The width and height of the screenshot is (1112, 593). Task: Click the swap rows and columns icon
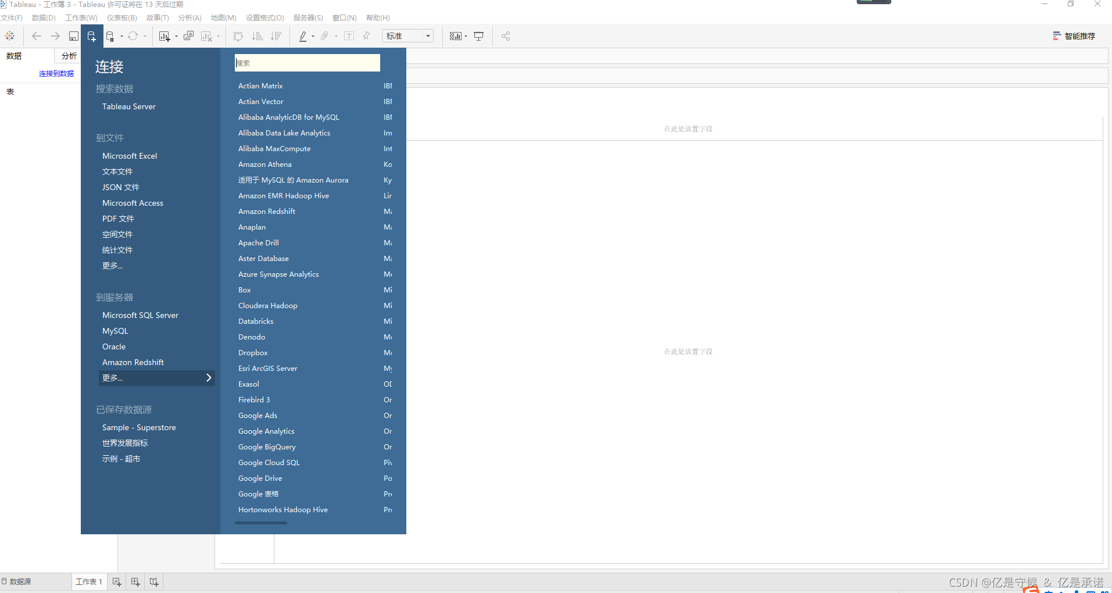point(238,36)
